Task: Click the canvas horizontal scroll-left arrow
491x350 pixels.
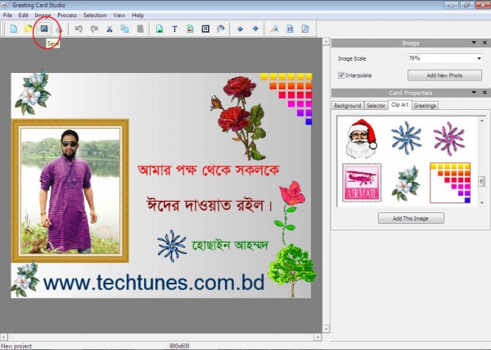Action: 4,337
